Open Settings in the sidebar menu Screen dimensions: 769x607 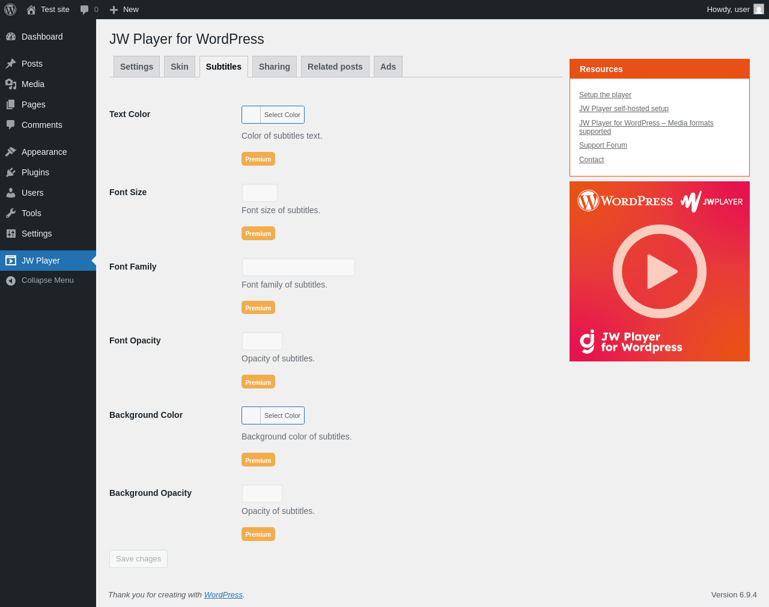point(48,234)
